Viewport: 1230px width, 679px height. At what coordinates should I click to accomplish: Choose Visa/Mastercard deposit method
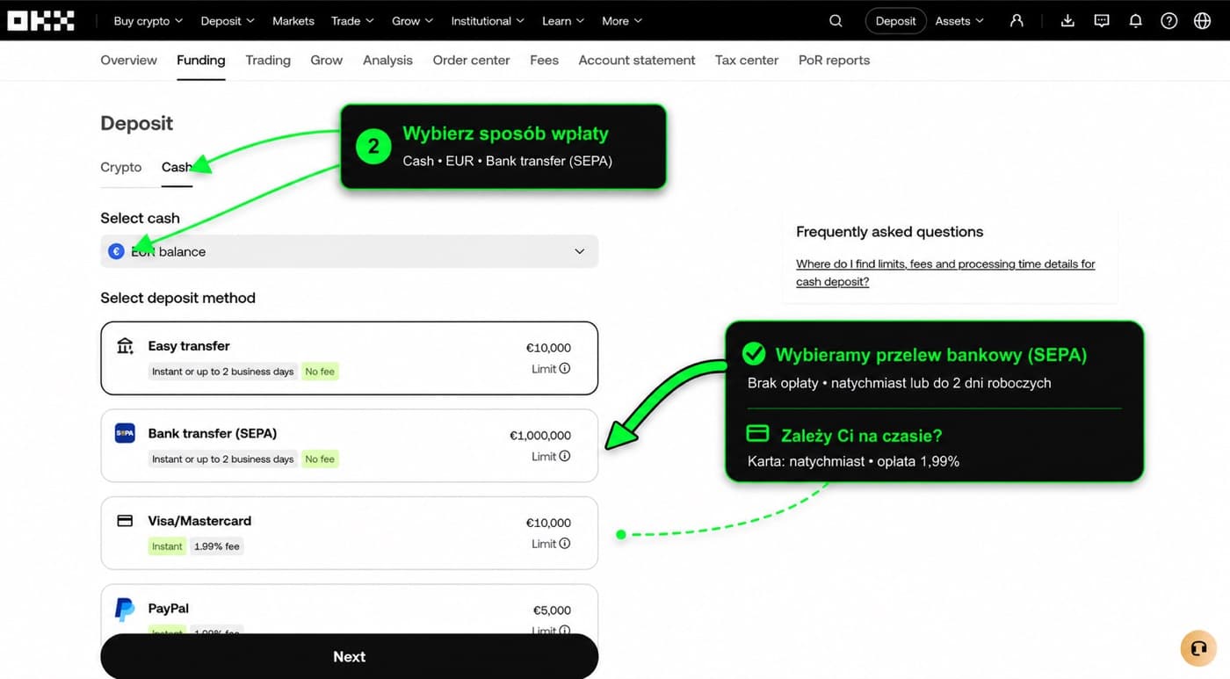click(350, 533)
